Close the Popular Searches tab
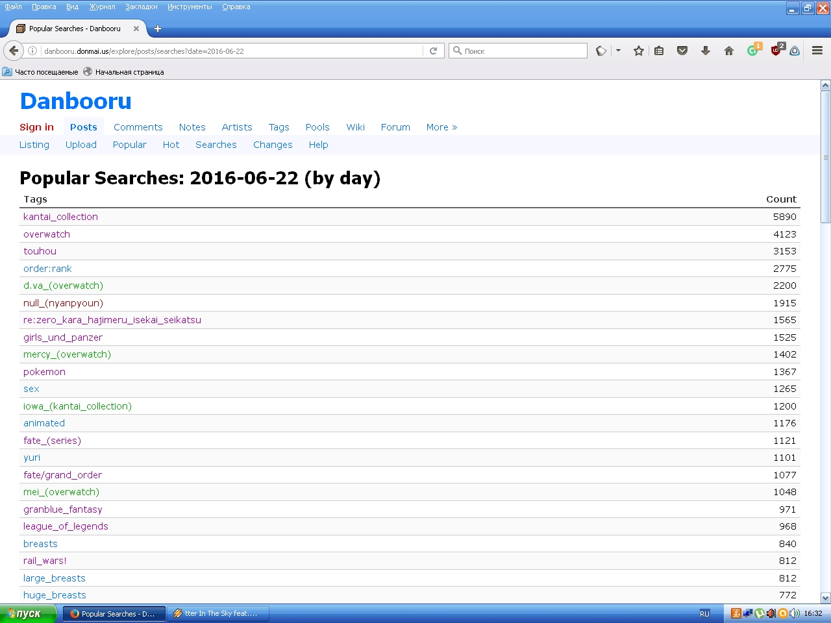 136,29
